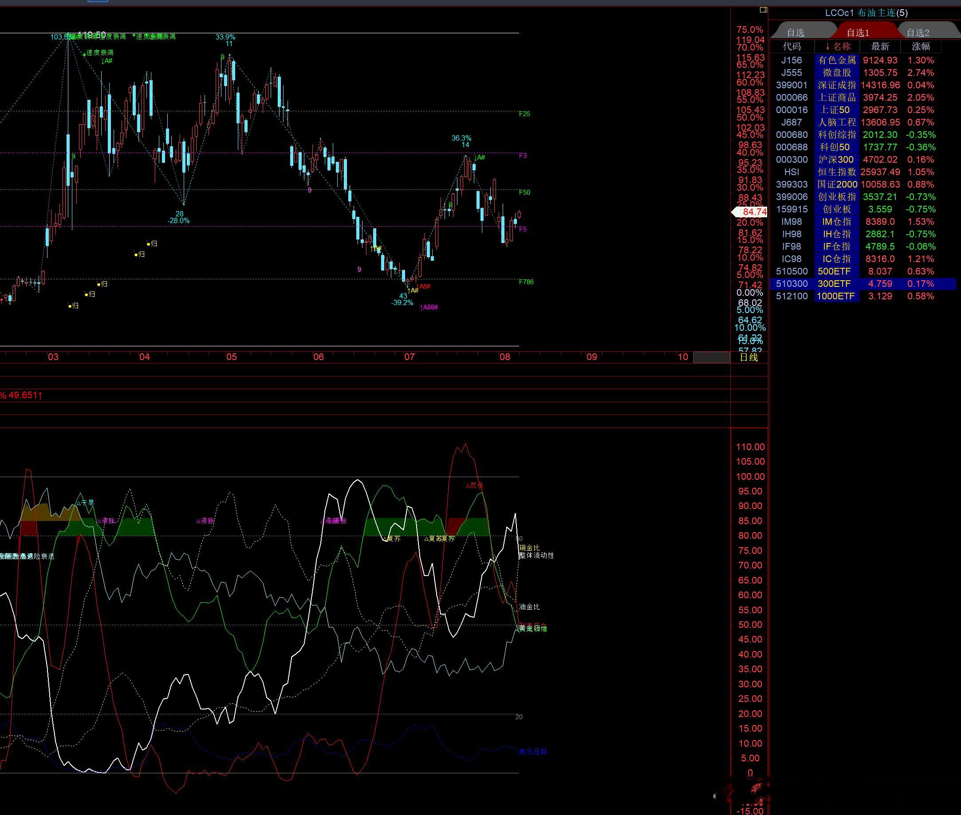Switch to the 自选1 watchlist tab

(x=858, y=32)
